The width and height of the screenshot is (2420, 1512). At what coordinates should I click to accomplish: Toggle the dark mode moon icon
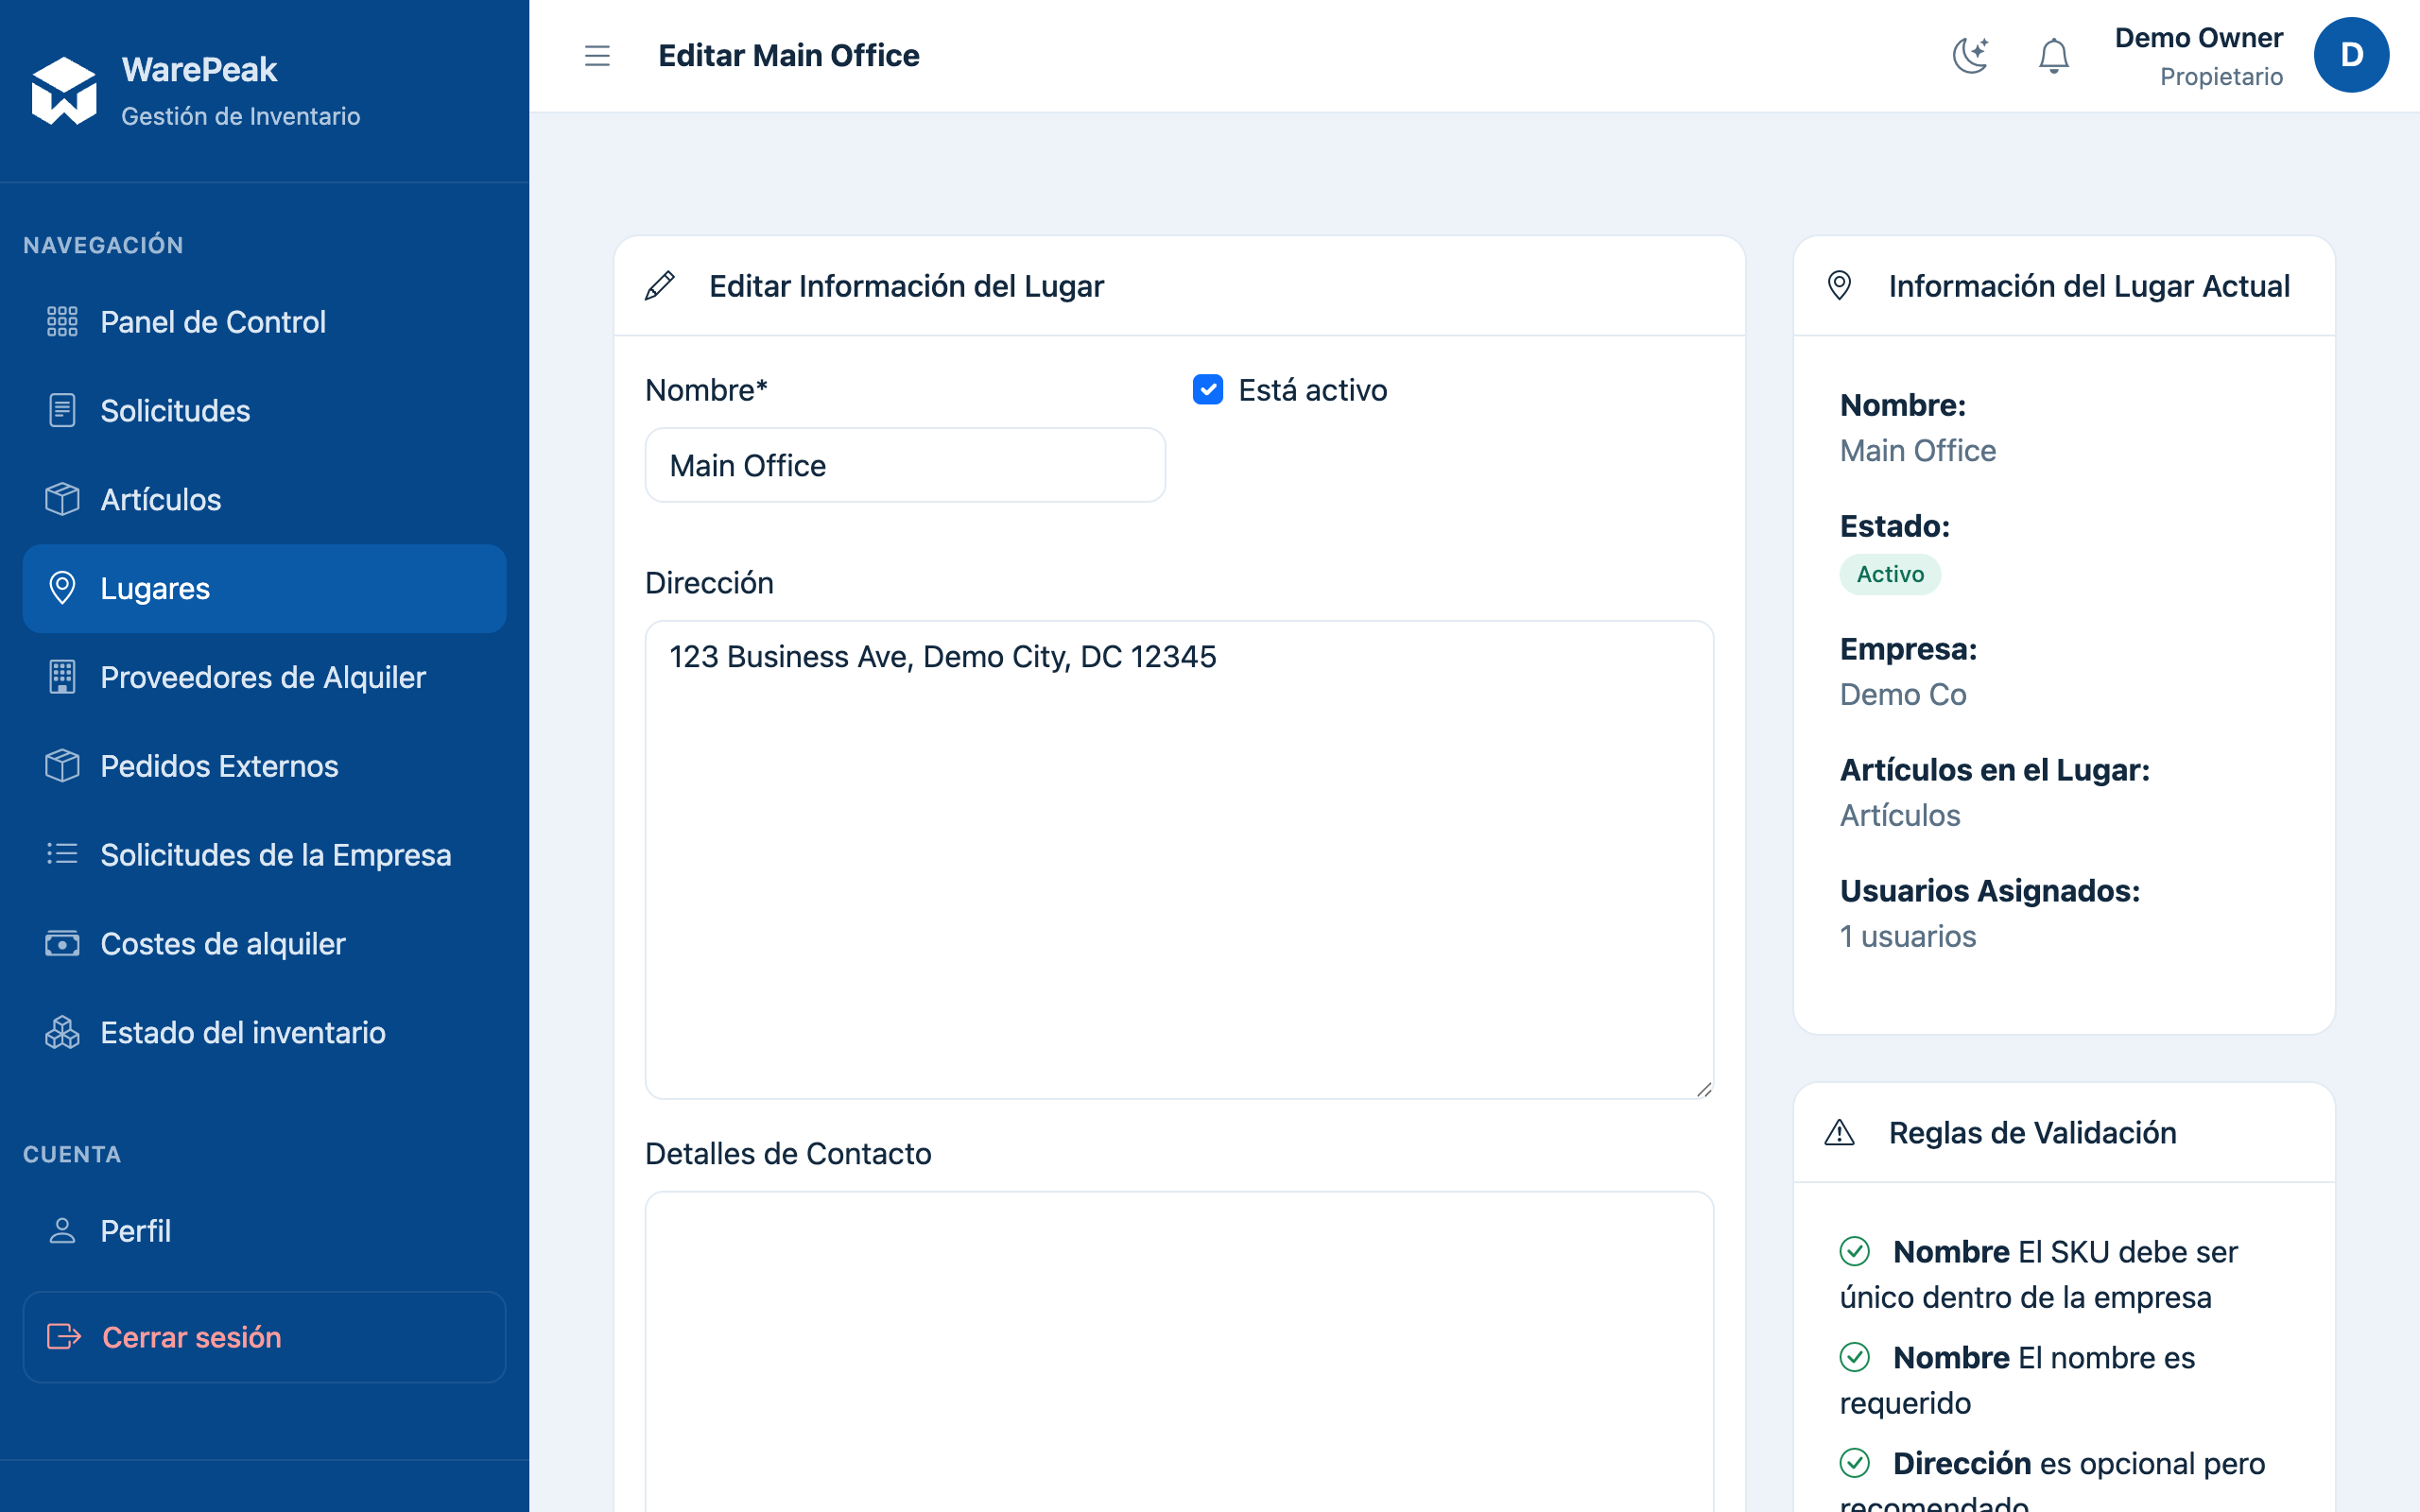point(1970,55)
